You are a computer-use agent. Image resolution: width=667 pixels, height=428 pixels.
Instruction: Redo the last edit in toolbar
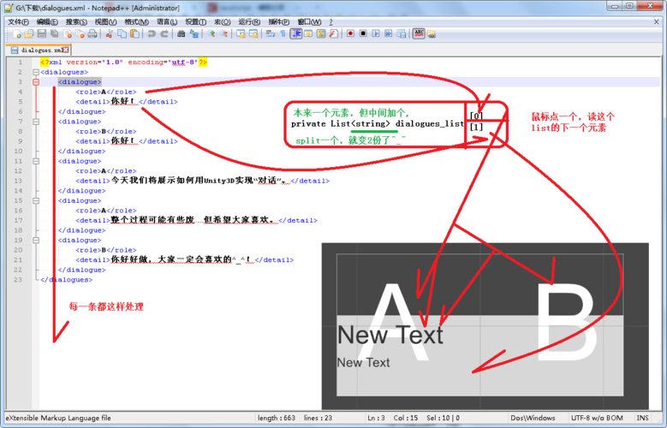(x=164, y=33)
